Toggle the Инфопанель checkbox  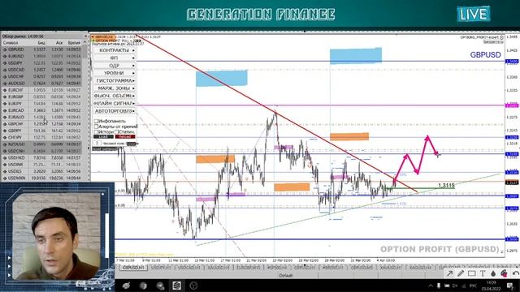[x=97, y=121]
